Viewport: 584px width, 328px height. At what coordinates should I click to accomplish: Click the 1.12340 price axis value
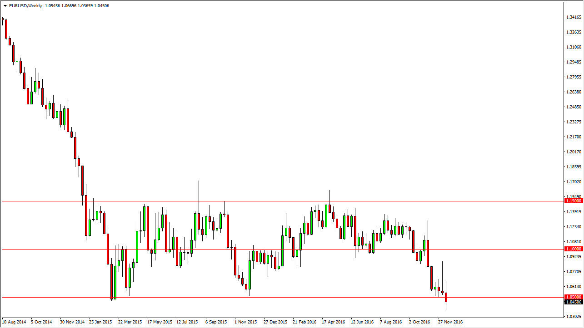[574, 227]
